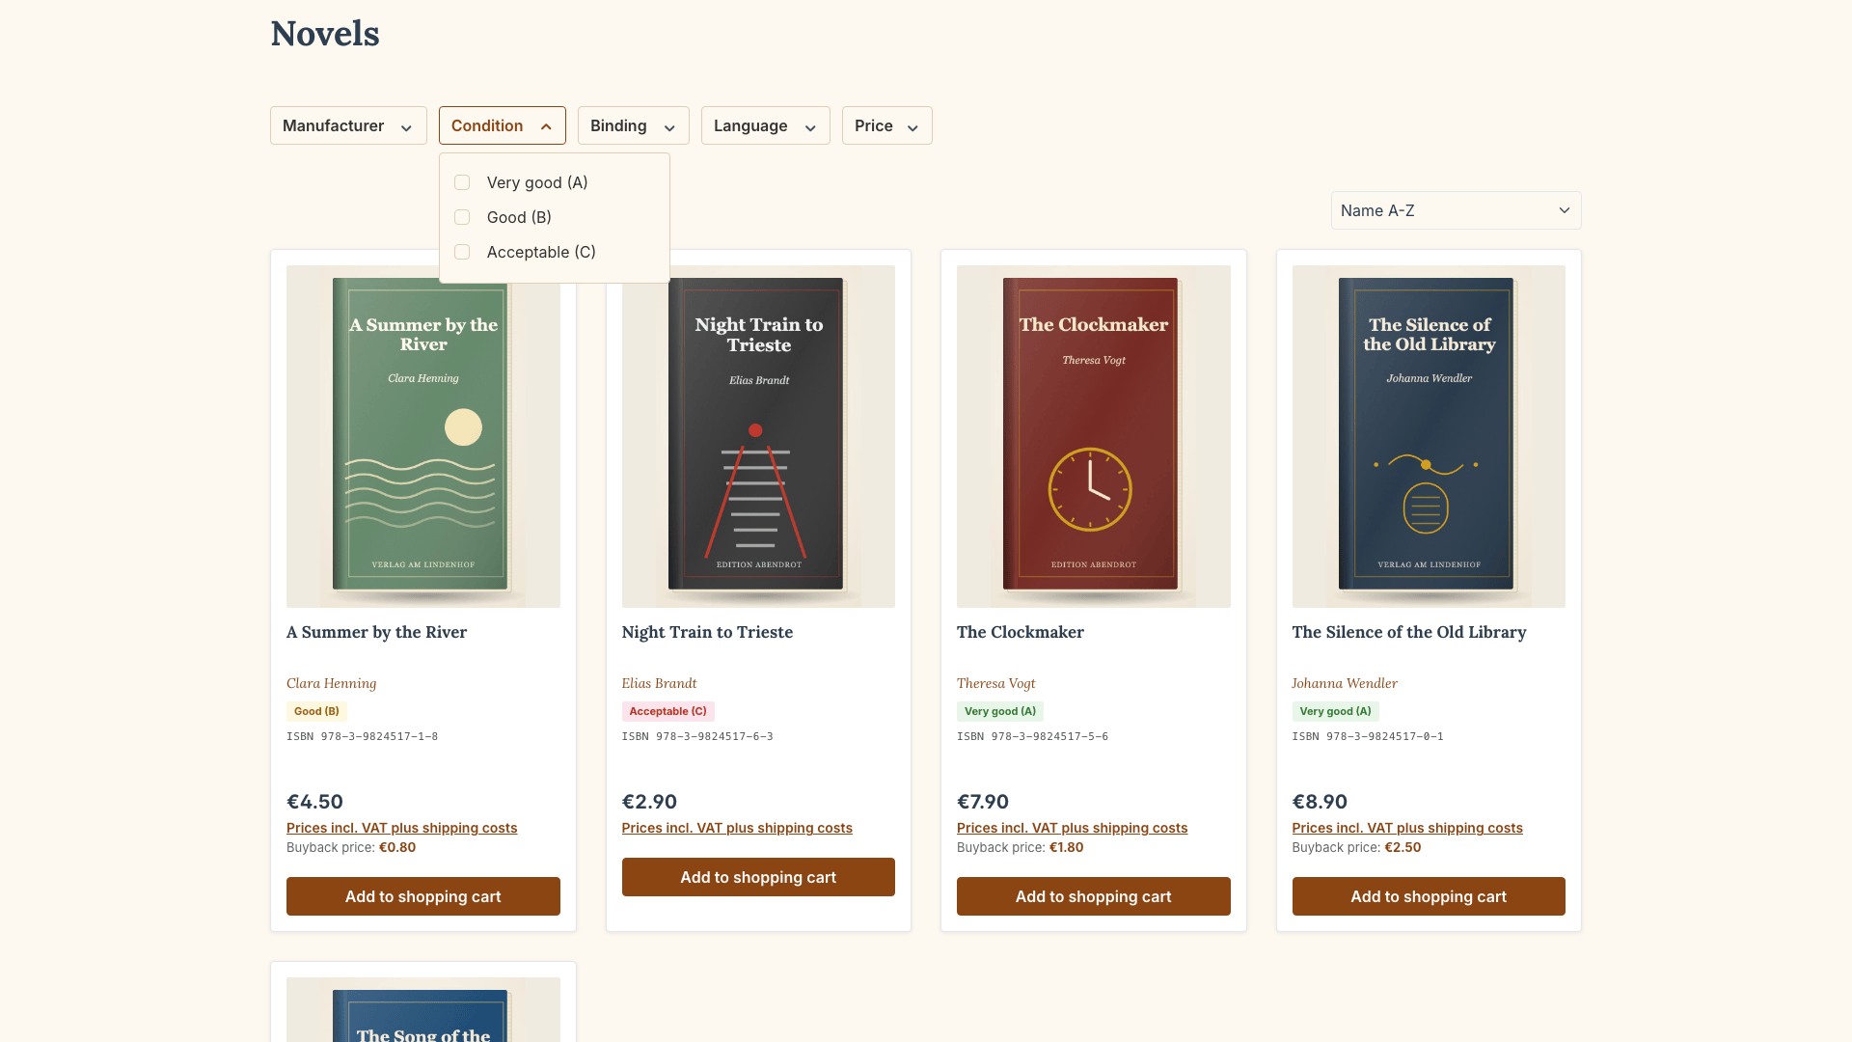
Task: Open the Name A-Z sort dropdown
Action: (x=1456, y=210)
